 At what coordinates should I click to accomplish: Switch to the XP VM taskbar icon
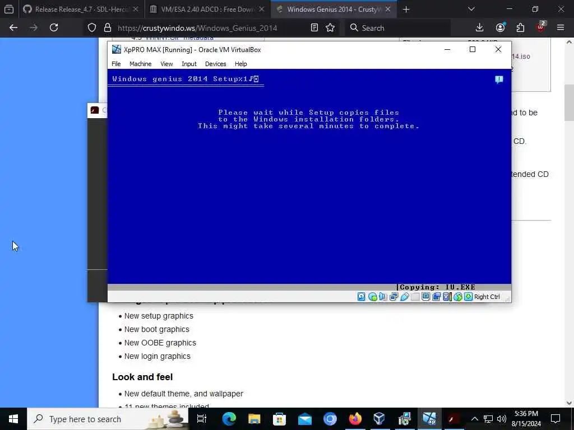tap(429, 419)
